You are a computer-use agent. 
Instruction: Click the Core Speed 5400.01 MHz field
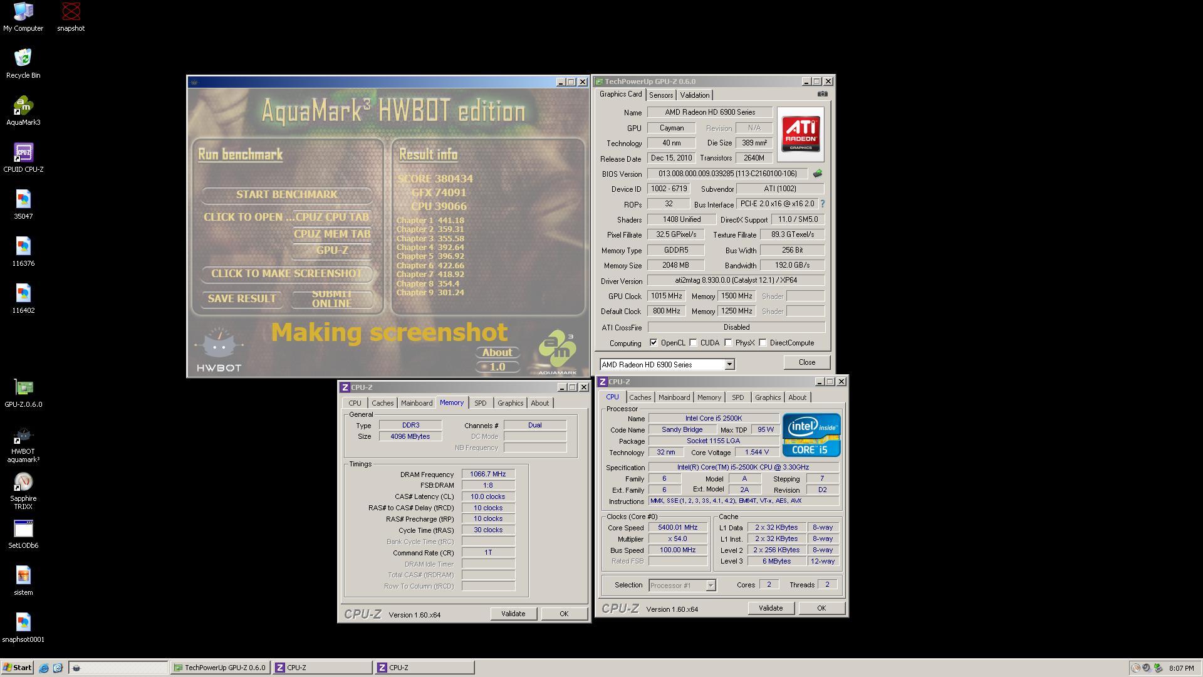point(677,528)
